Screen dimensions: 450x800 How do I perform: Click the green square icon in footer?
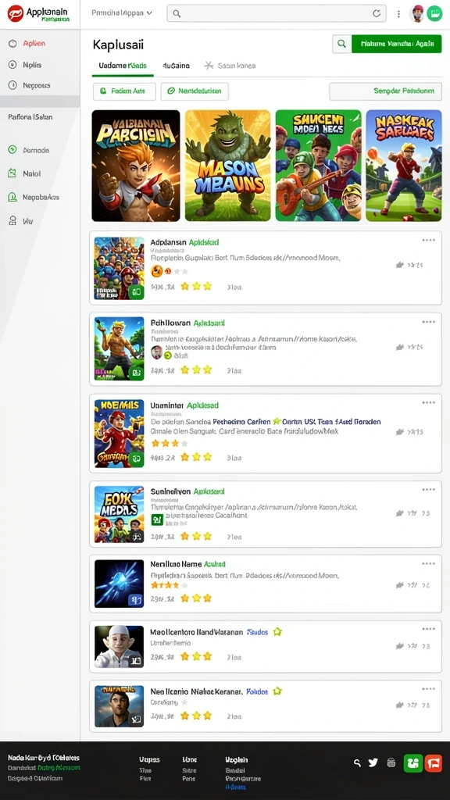[412, 763]
